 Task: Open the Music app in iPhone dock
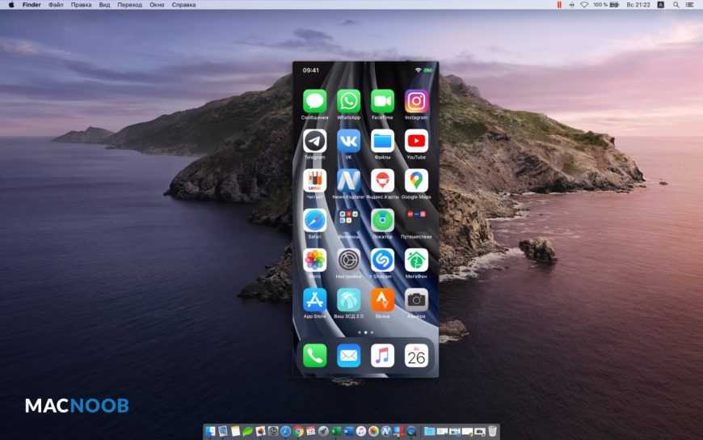pos(382,355)
